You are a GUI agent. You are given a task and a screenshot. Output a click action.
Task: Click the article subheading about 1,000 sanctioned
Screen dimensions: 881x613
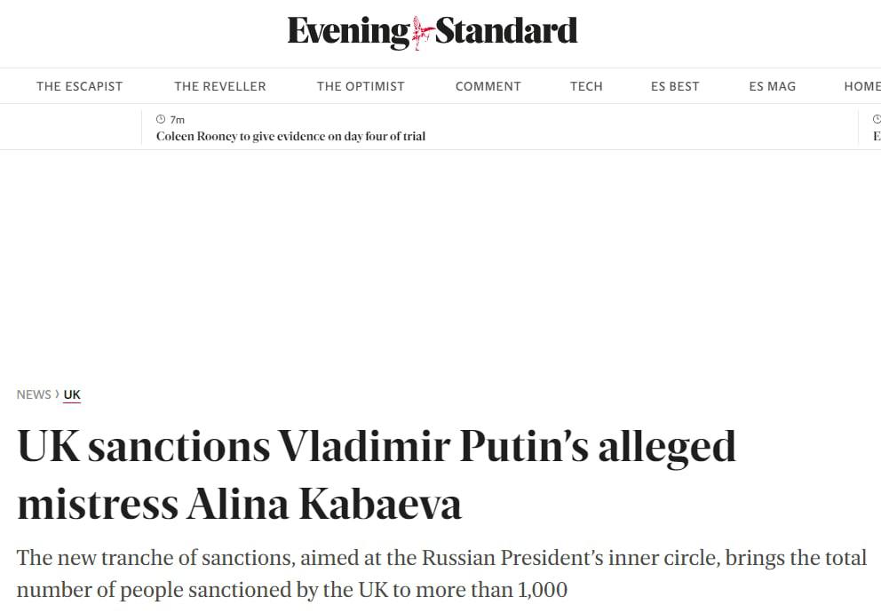(441, 574)
